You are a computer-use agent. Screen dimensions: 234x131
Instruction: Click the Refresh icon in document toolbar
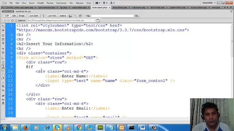80,16
